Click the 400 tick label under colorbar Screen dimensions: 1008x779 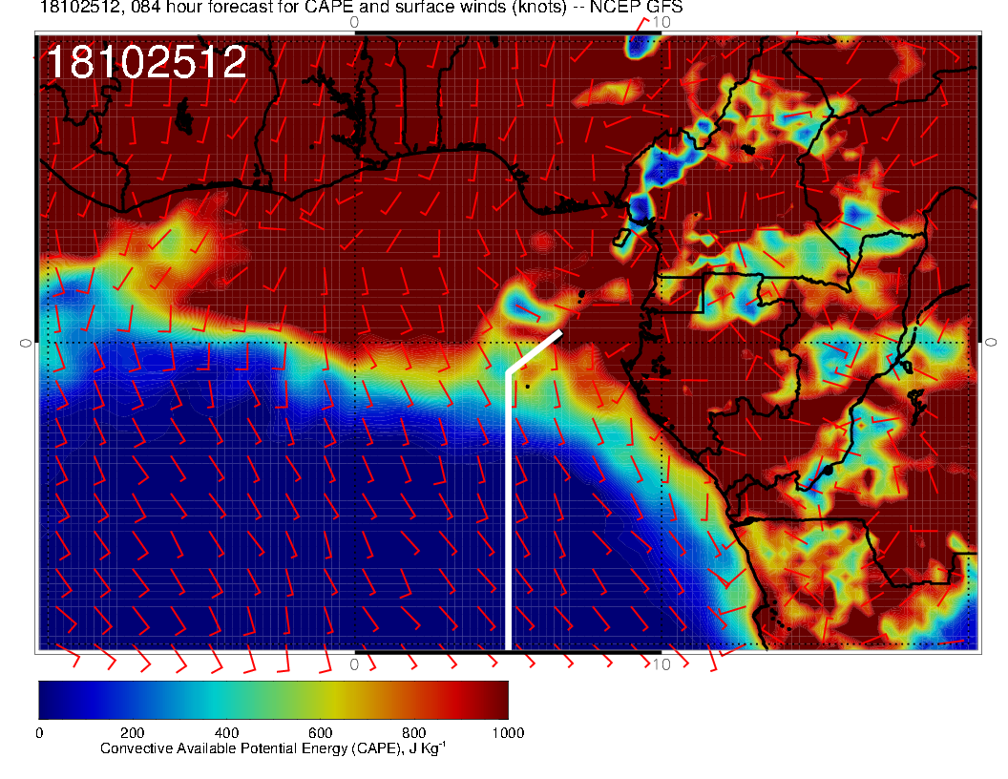pyautogui.click(x=225, y=733)
